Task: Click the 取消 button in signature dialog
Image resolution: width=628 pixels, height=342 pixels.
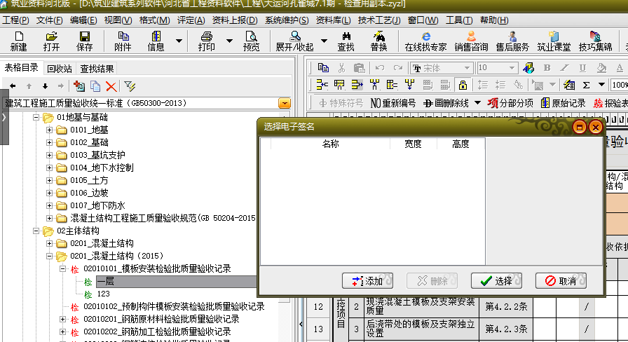Action: click(x=561, y=281)
